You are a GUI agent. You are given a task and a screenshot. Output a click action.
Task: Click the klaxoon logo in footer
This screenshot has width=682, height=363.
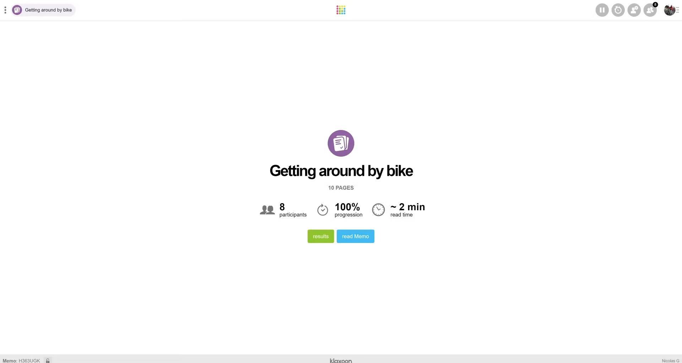tap(341, 361)
